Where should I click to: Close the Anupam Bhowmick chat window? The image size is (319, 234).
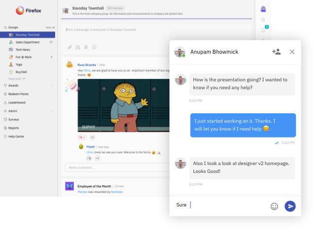(x=292, y=52)
